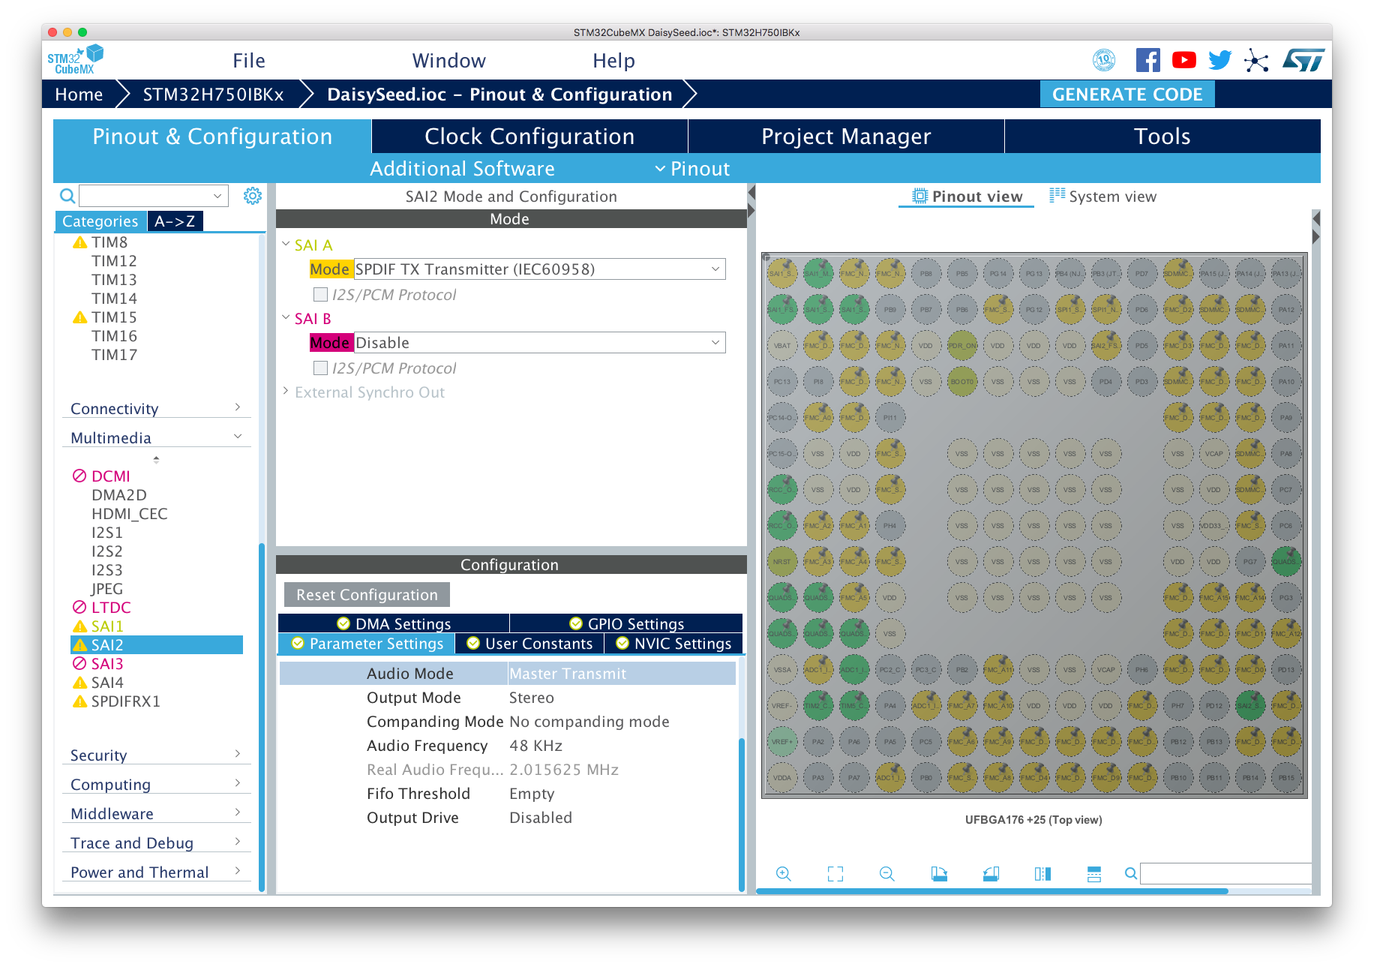Open the categories settings gear icon
Screen dimensions: 1374x967
point(253,196)
